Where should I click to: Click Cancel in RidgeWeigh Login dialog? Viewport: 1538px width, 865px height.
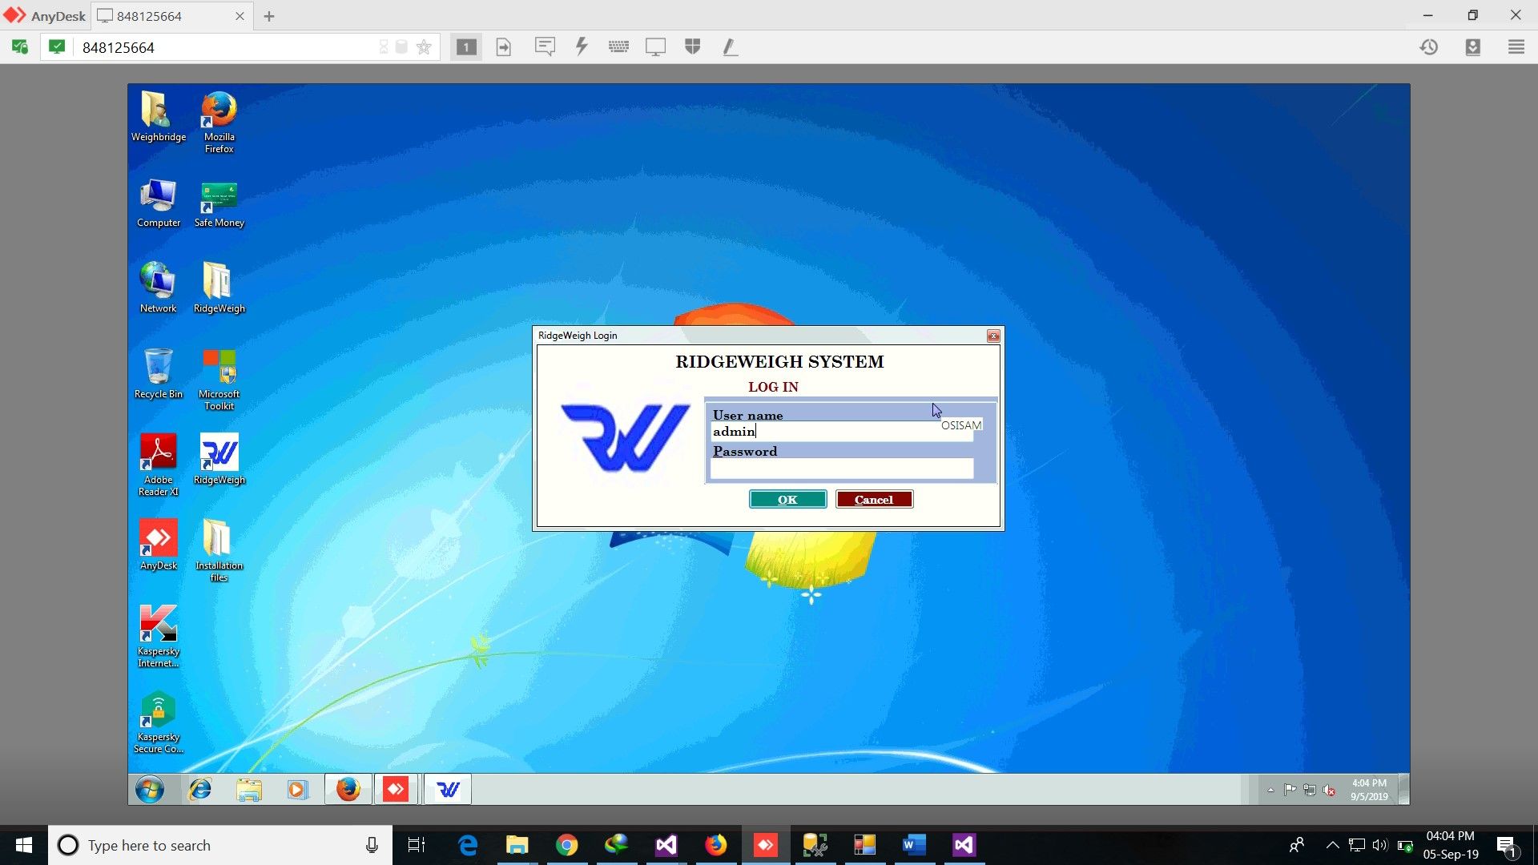click(x=873, y=500)
